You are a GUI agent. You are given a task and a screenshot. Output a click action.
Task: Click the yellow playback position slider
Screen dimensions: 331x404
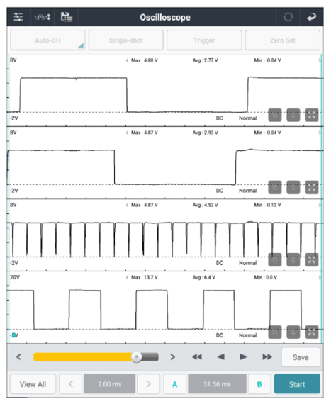point(96,357)
